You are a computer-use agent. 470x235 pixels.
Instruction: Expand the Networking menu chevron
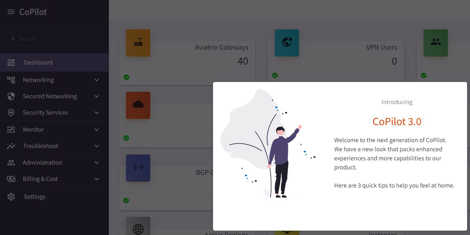coord(97,80)
